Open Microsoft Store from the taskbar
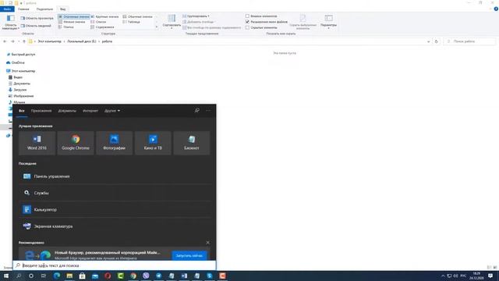This screenshot has height=281, width=499. tap(82, 276)
